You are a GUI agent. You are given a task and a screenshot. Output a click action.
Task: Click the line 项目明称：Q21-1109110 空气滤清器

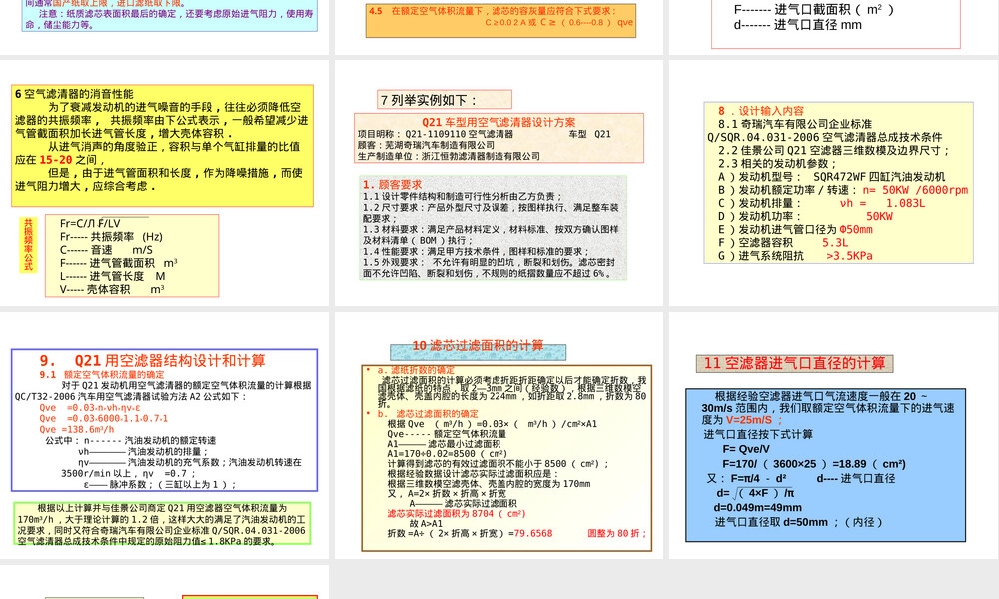pyautogui.click(x=436, y=135)
